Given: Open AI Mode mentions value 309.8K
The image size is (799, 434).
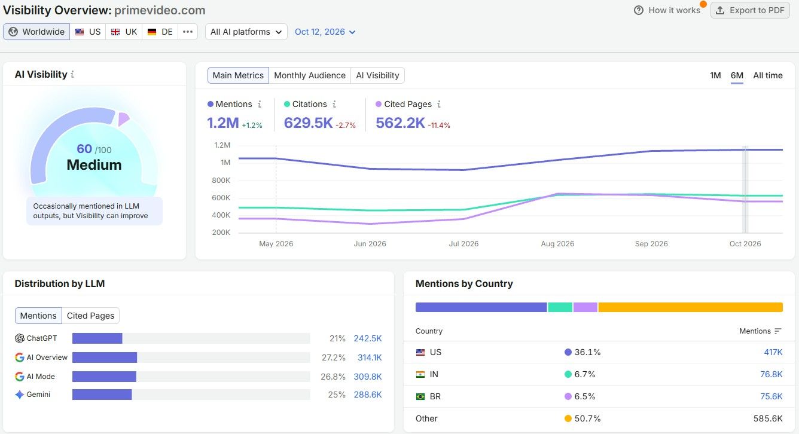Looking at the screenshot, I should pos(368,377).
